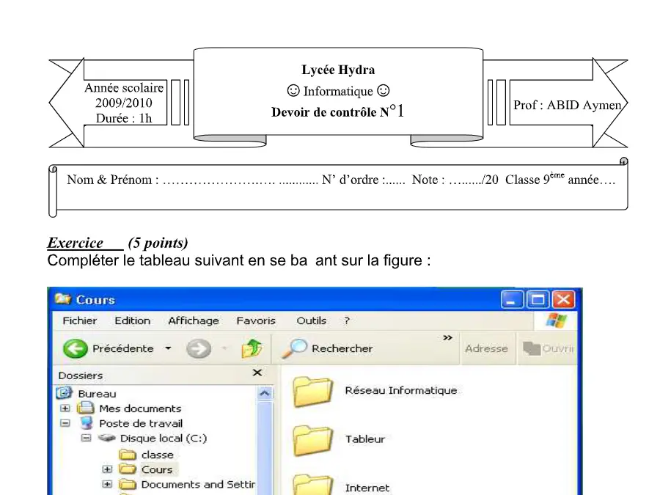Click the Dossiers pane vertical scrollbar track
The width and height of the screenshot is (660, 495).
265,447
